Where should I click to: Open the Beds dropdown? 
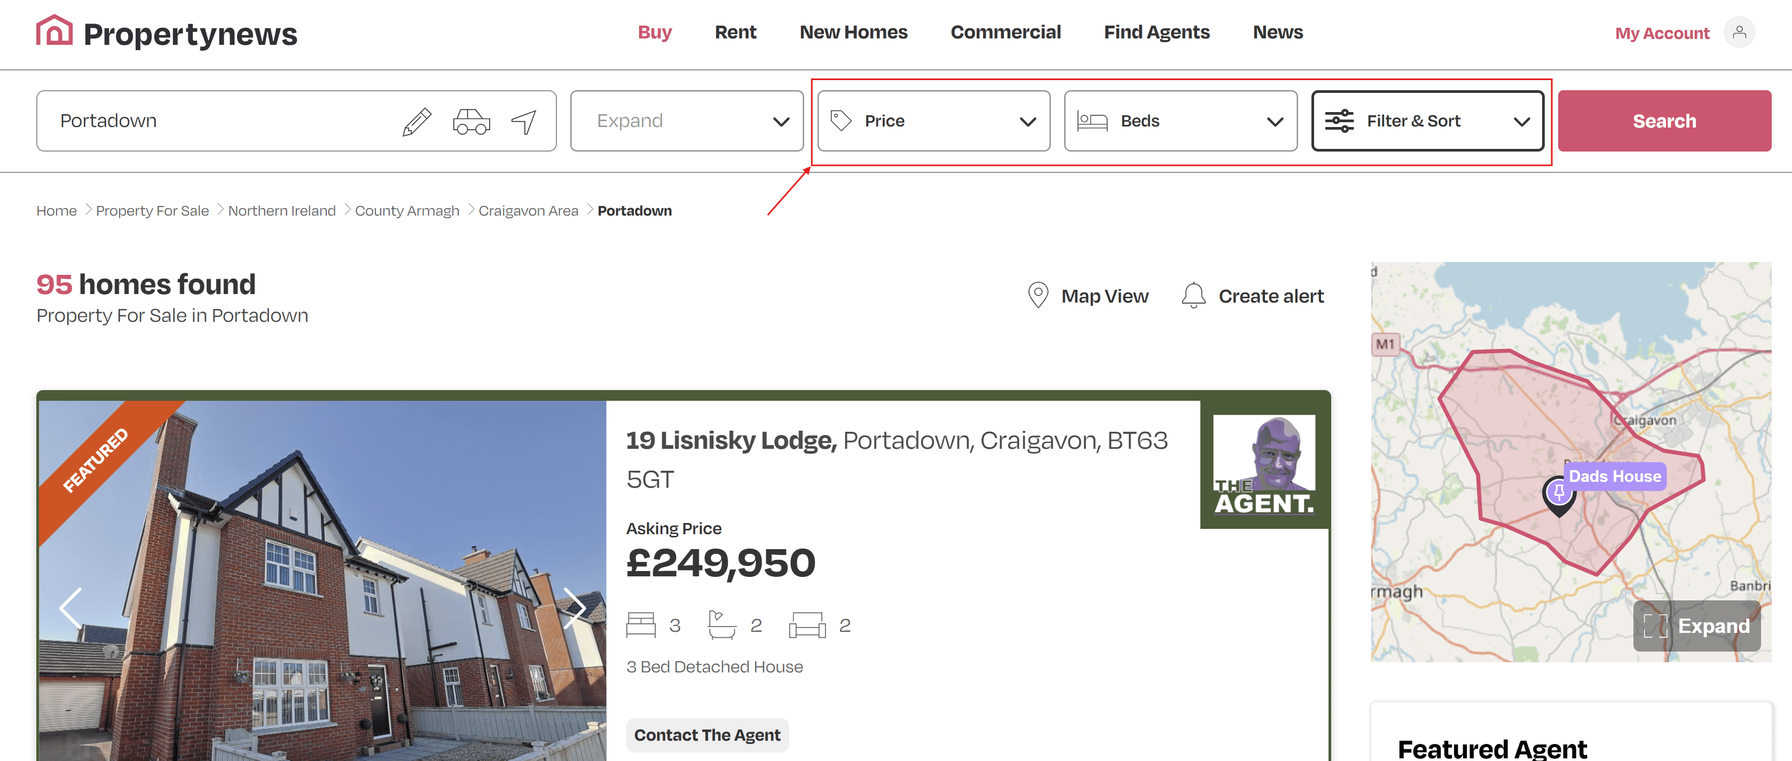(x=1181, y=121)
